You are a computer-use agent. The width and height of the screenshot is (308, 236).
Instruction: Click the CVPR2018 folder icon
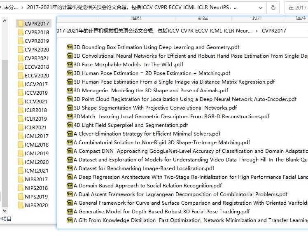point(21,32)
